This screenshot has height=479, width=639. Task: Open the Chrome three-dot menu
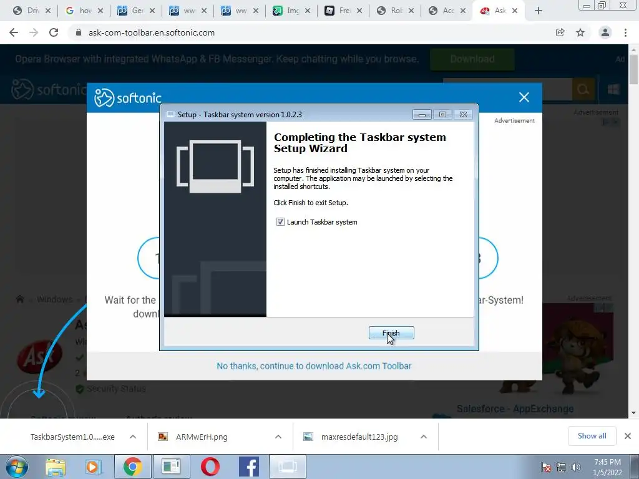tap(625, 32)
